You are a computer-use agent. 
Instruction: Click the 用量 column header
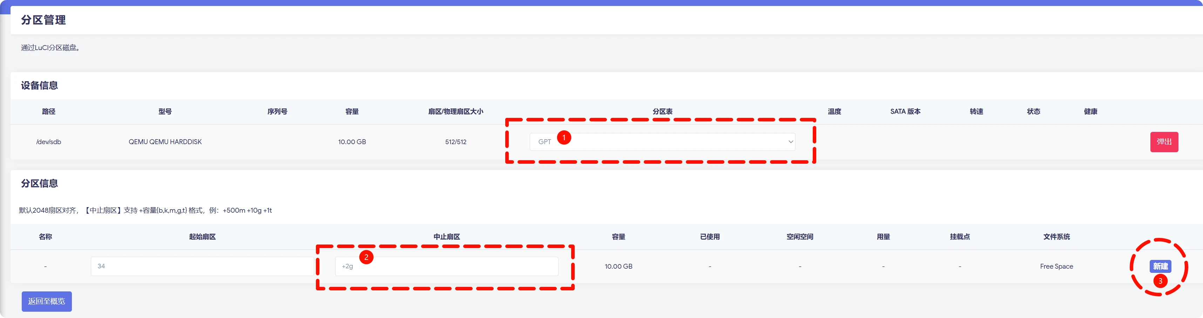[x=883, y=237]
